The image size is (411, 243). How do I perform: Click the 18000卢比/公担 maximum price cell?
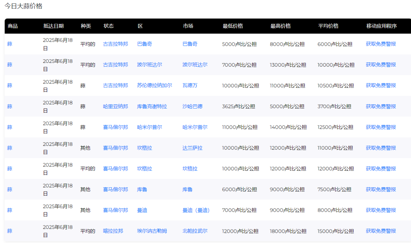288,231
